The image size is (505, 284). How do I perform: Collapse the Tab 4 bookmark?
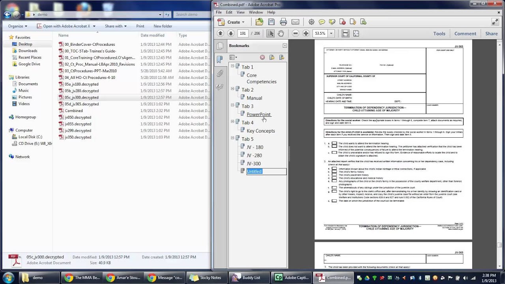(232, 122)
